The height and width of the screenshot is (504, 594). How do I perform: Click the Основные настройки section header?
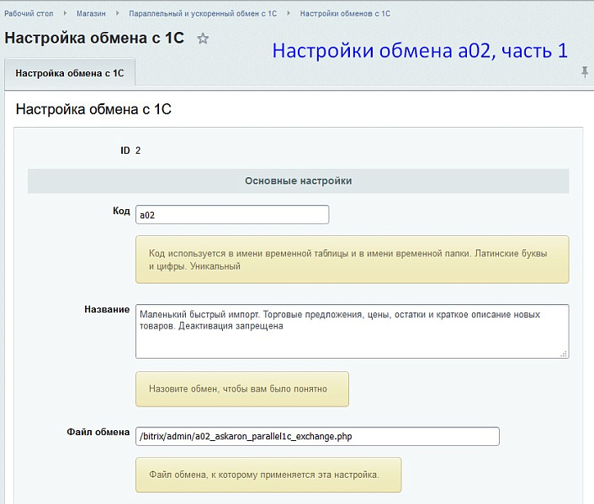coord(298,181)
